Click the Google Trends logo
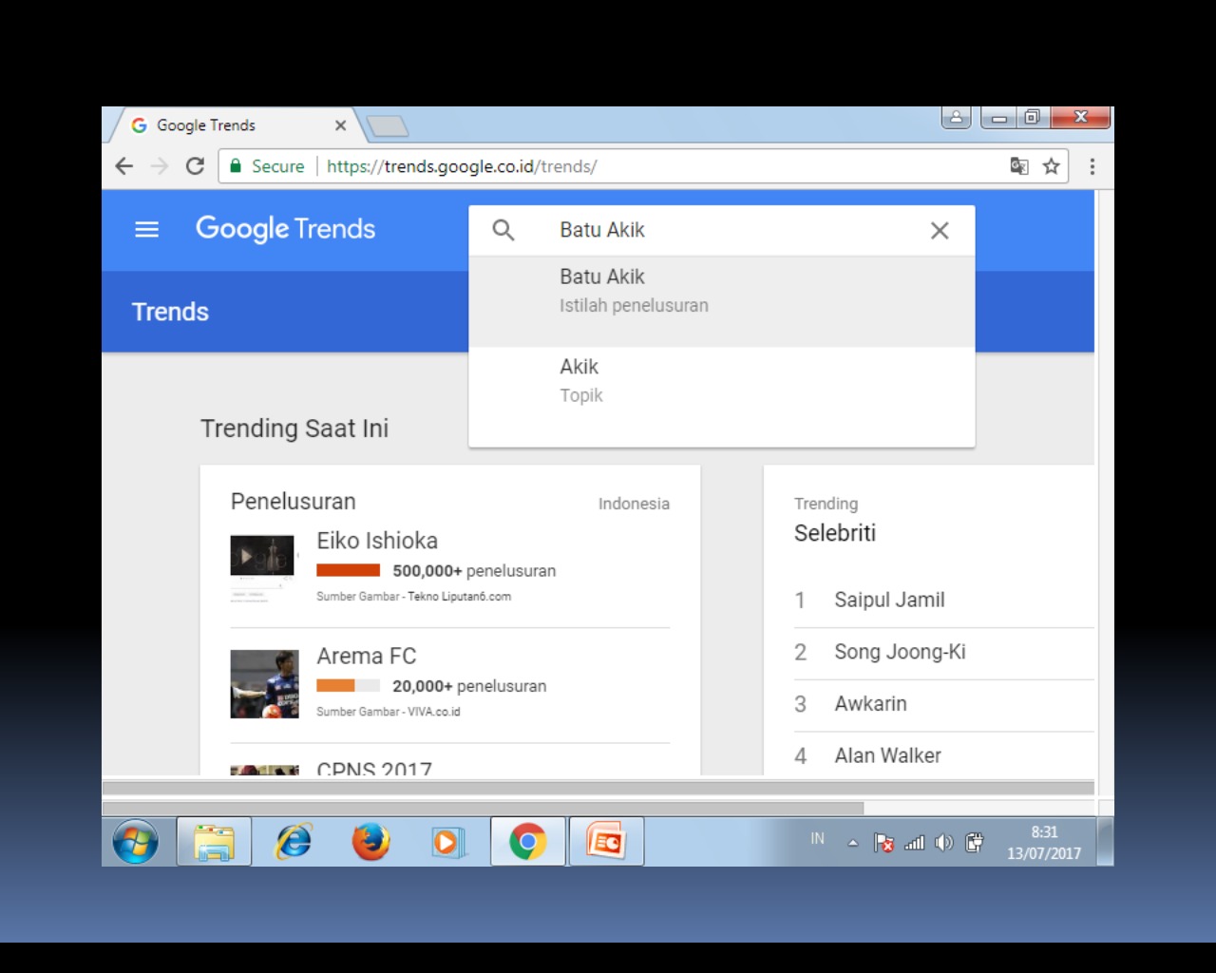The width and height of the screenshot is (1216, 973). 285,229
